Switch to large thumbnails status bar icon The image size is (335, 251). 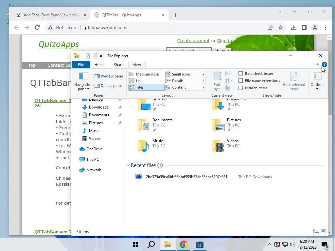point(323,231)
